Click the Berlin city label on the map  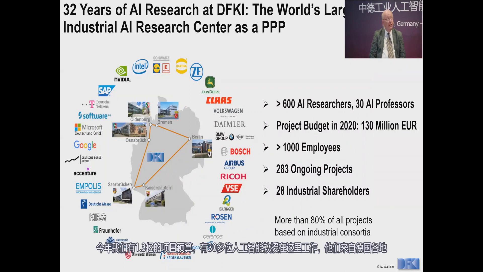coord(197,137)
